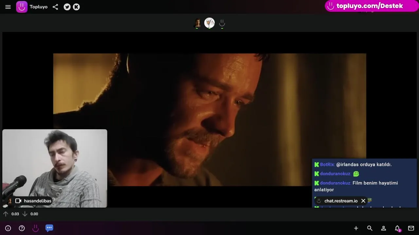Image resolution: width=419 pixels, height=235 pixels.
Task: Open the user profile icon
Action: 383,228
